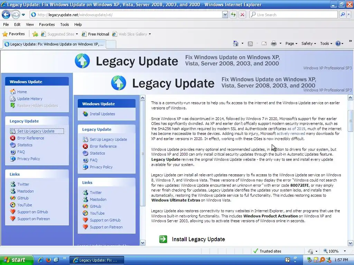Click the Read Mail icon
This screenshot has width=354, height=265.
tap(264, 44)
